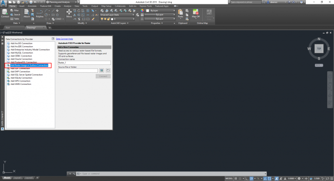Click the Search data icon
Screen dimensions: 334x181
[15, 14]
